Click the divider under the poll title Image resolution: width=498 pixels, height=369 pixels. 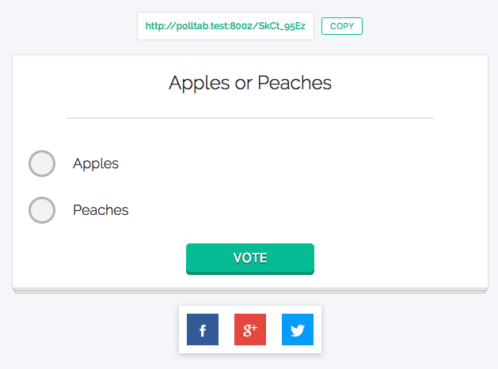pos(250,118)
